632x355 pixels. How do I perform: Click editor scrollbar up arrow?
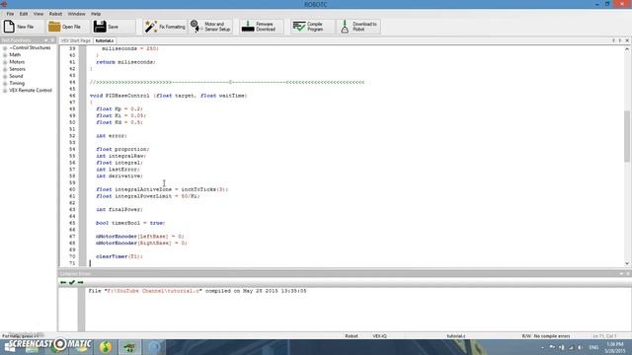[627, 48]
